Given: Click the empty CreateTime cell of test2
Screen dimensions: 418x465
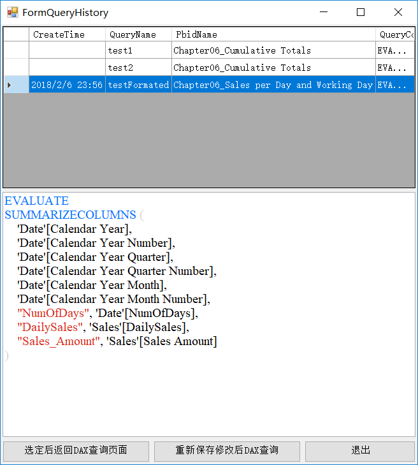Looking at the screenshot, I should (68, 68).
